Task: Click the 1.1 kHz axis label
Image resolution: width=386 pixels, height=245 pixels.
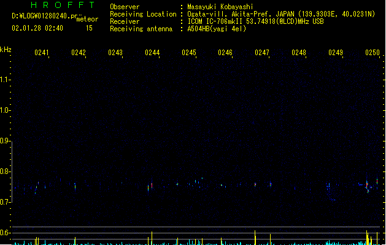Action: [5, 80]
